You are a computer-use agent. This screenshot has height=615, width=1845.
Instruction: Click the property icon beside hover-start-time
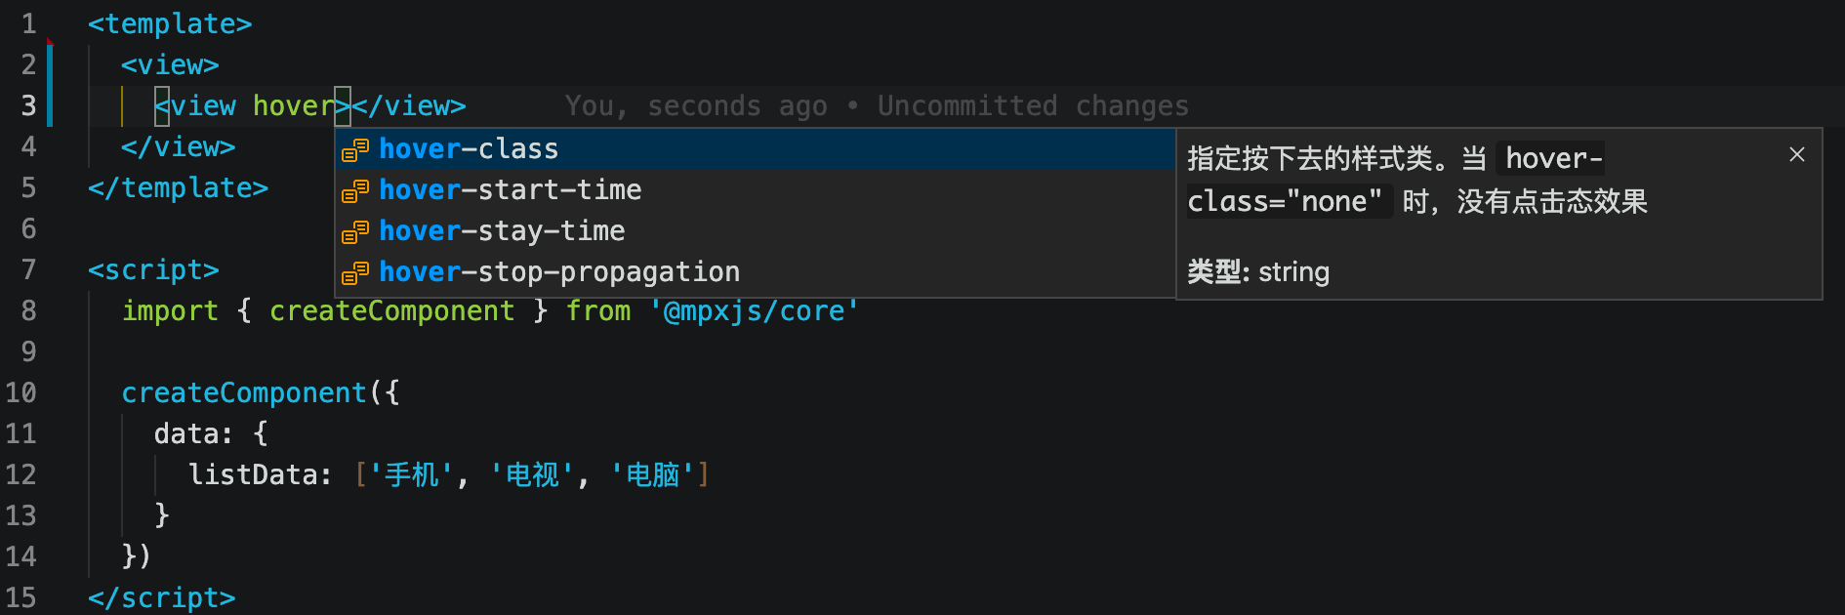(x=354, y=190)
